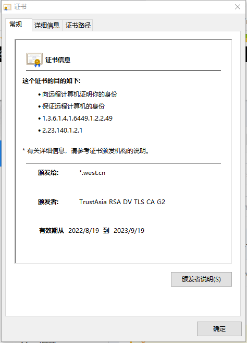The image size is (247, 343).
Task: Click the purpose line 向远程计算机证明你的身份
Action: [x=80, y=94]
